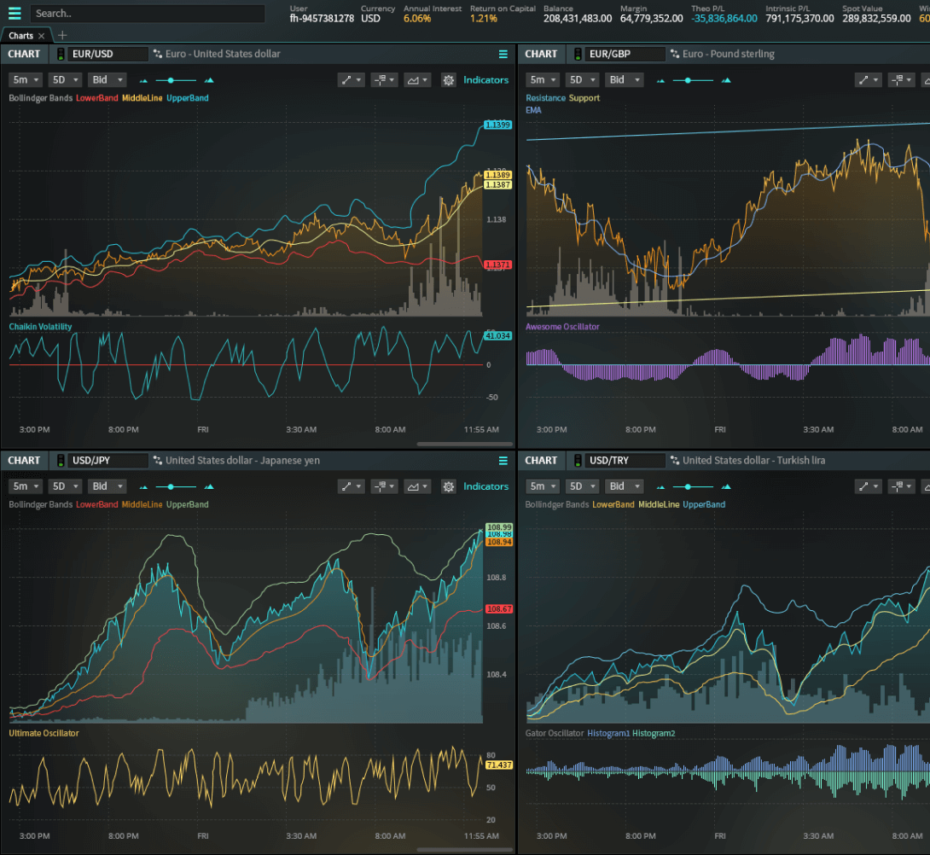The height and width of the screenshot is (855, 930).
Task: Adjust the EUR/GBP chart zoom slider
Action: [x=693, y=80]
